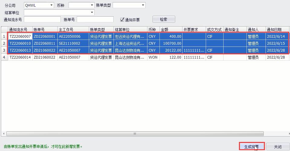Sort by the 金额 column header

171,30
